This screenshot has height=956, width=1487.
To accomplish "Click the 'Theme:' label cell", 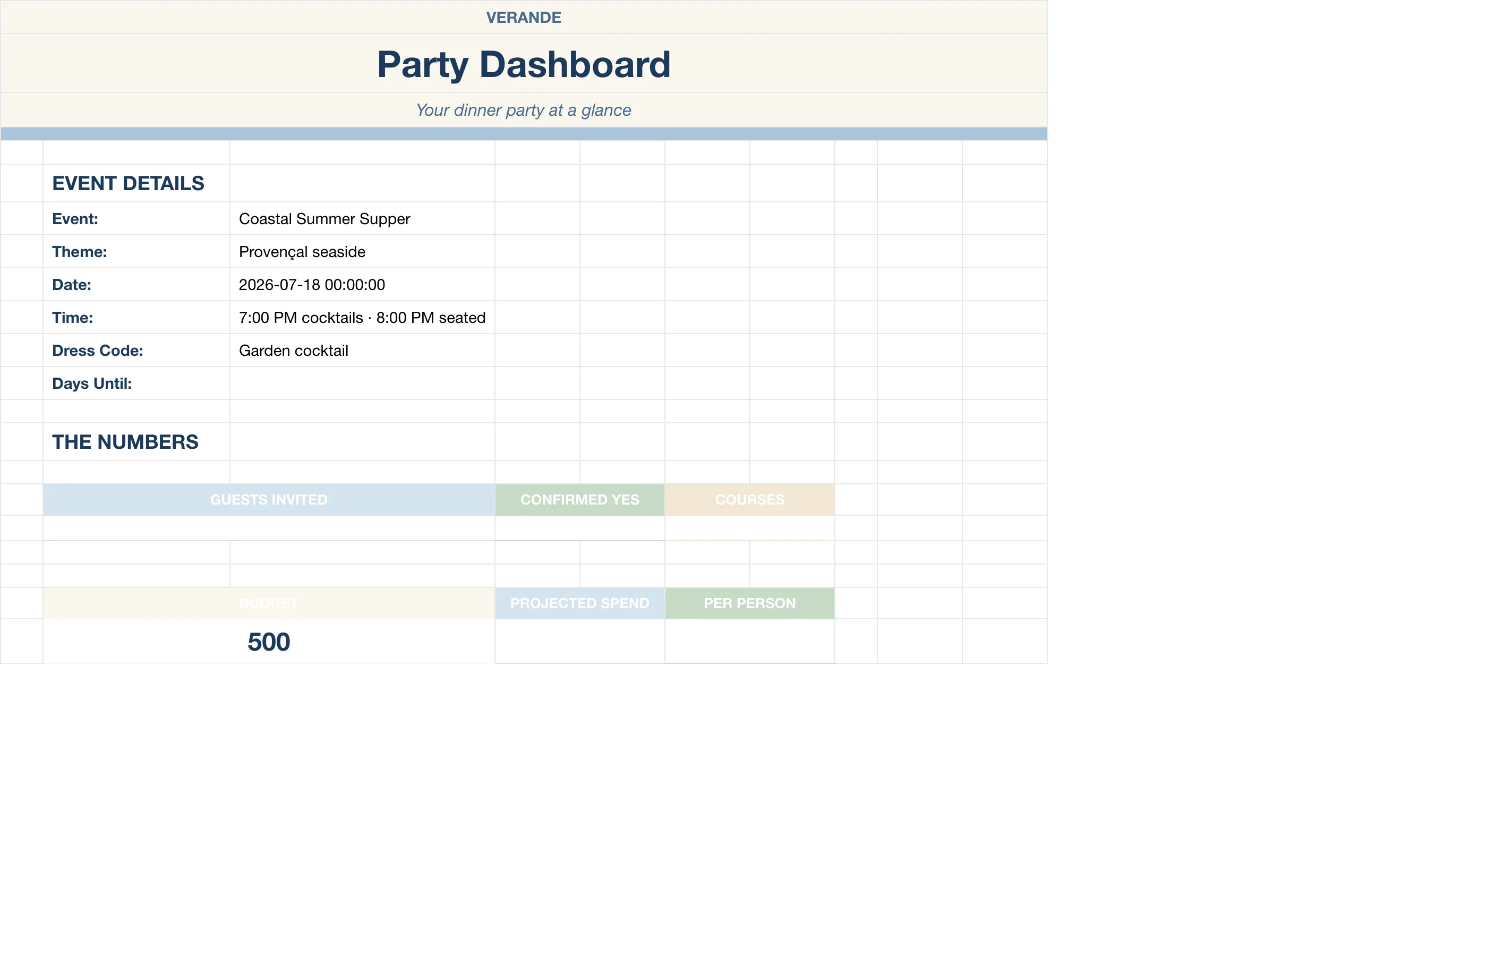I will point(136,251).
